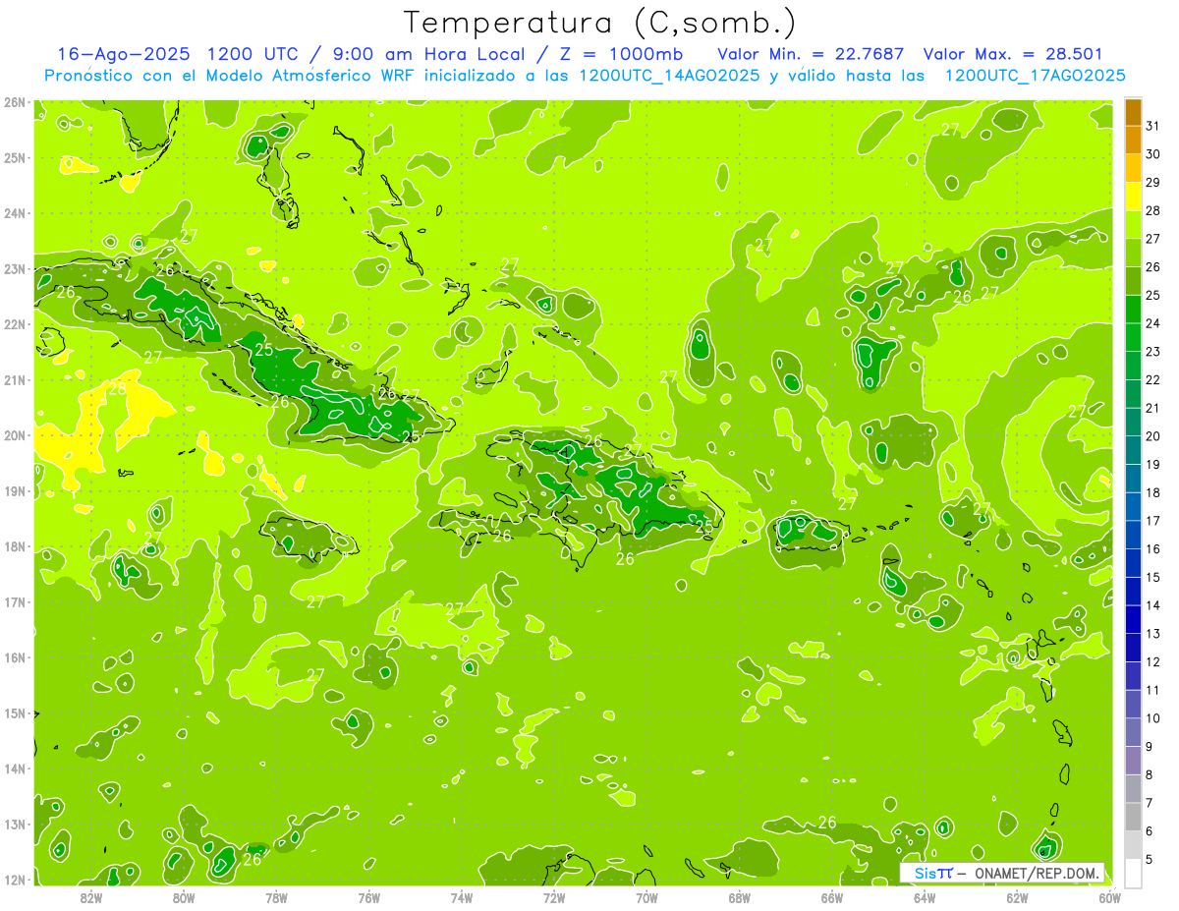
Task: Click the colorbar swatch between 25 and 26
Action: pyautogui.click(x=1133, y=281)
